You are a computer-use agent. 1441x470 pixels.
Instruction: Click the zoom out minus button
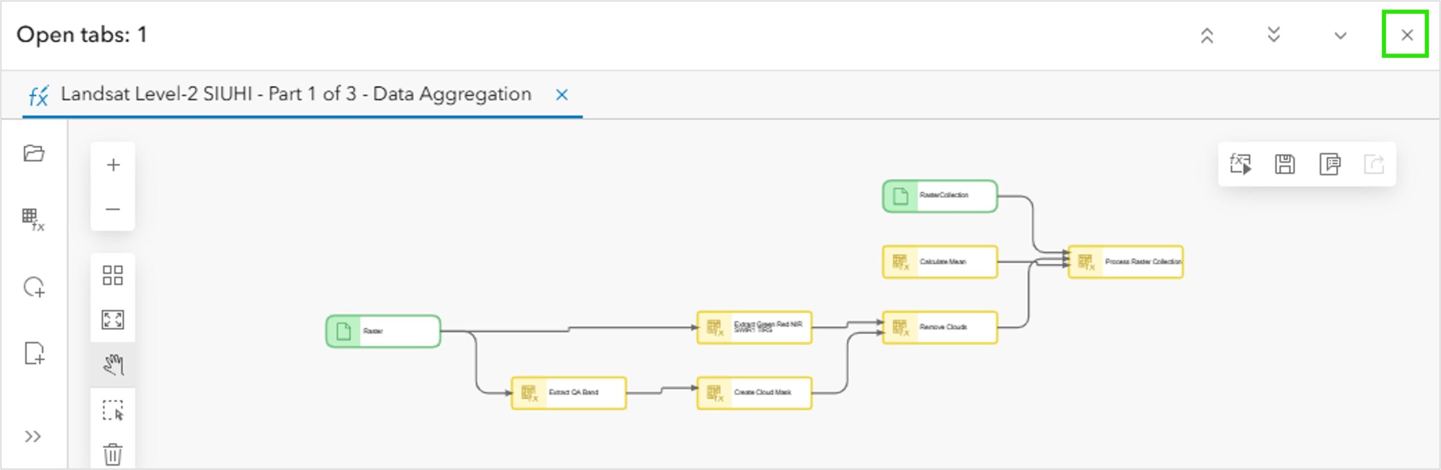tap(113, 209)
